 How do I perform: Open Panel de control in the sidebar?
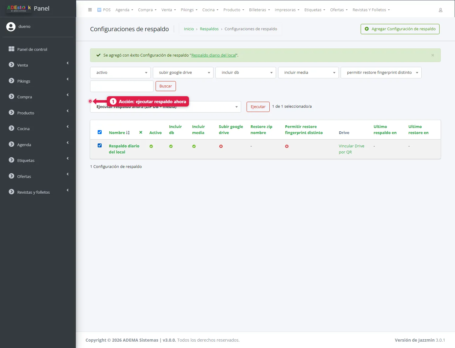[x=38, y=49]
